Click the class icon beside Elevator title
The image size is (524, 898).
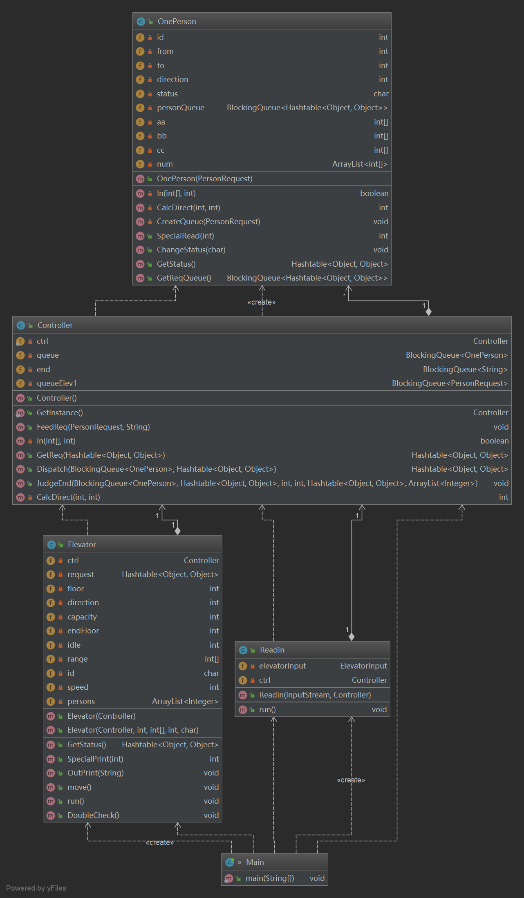click(51, 544)
